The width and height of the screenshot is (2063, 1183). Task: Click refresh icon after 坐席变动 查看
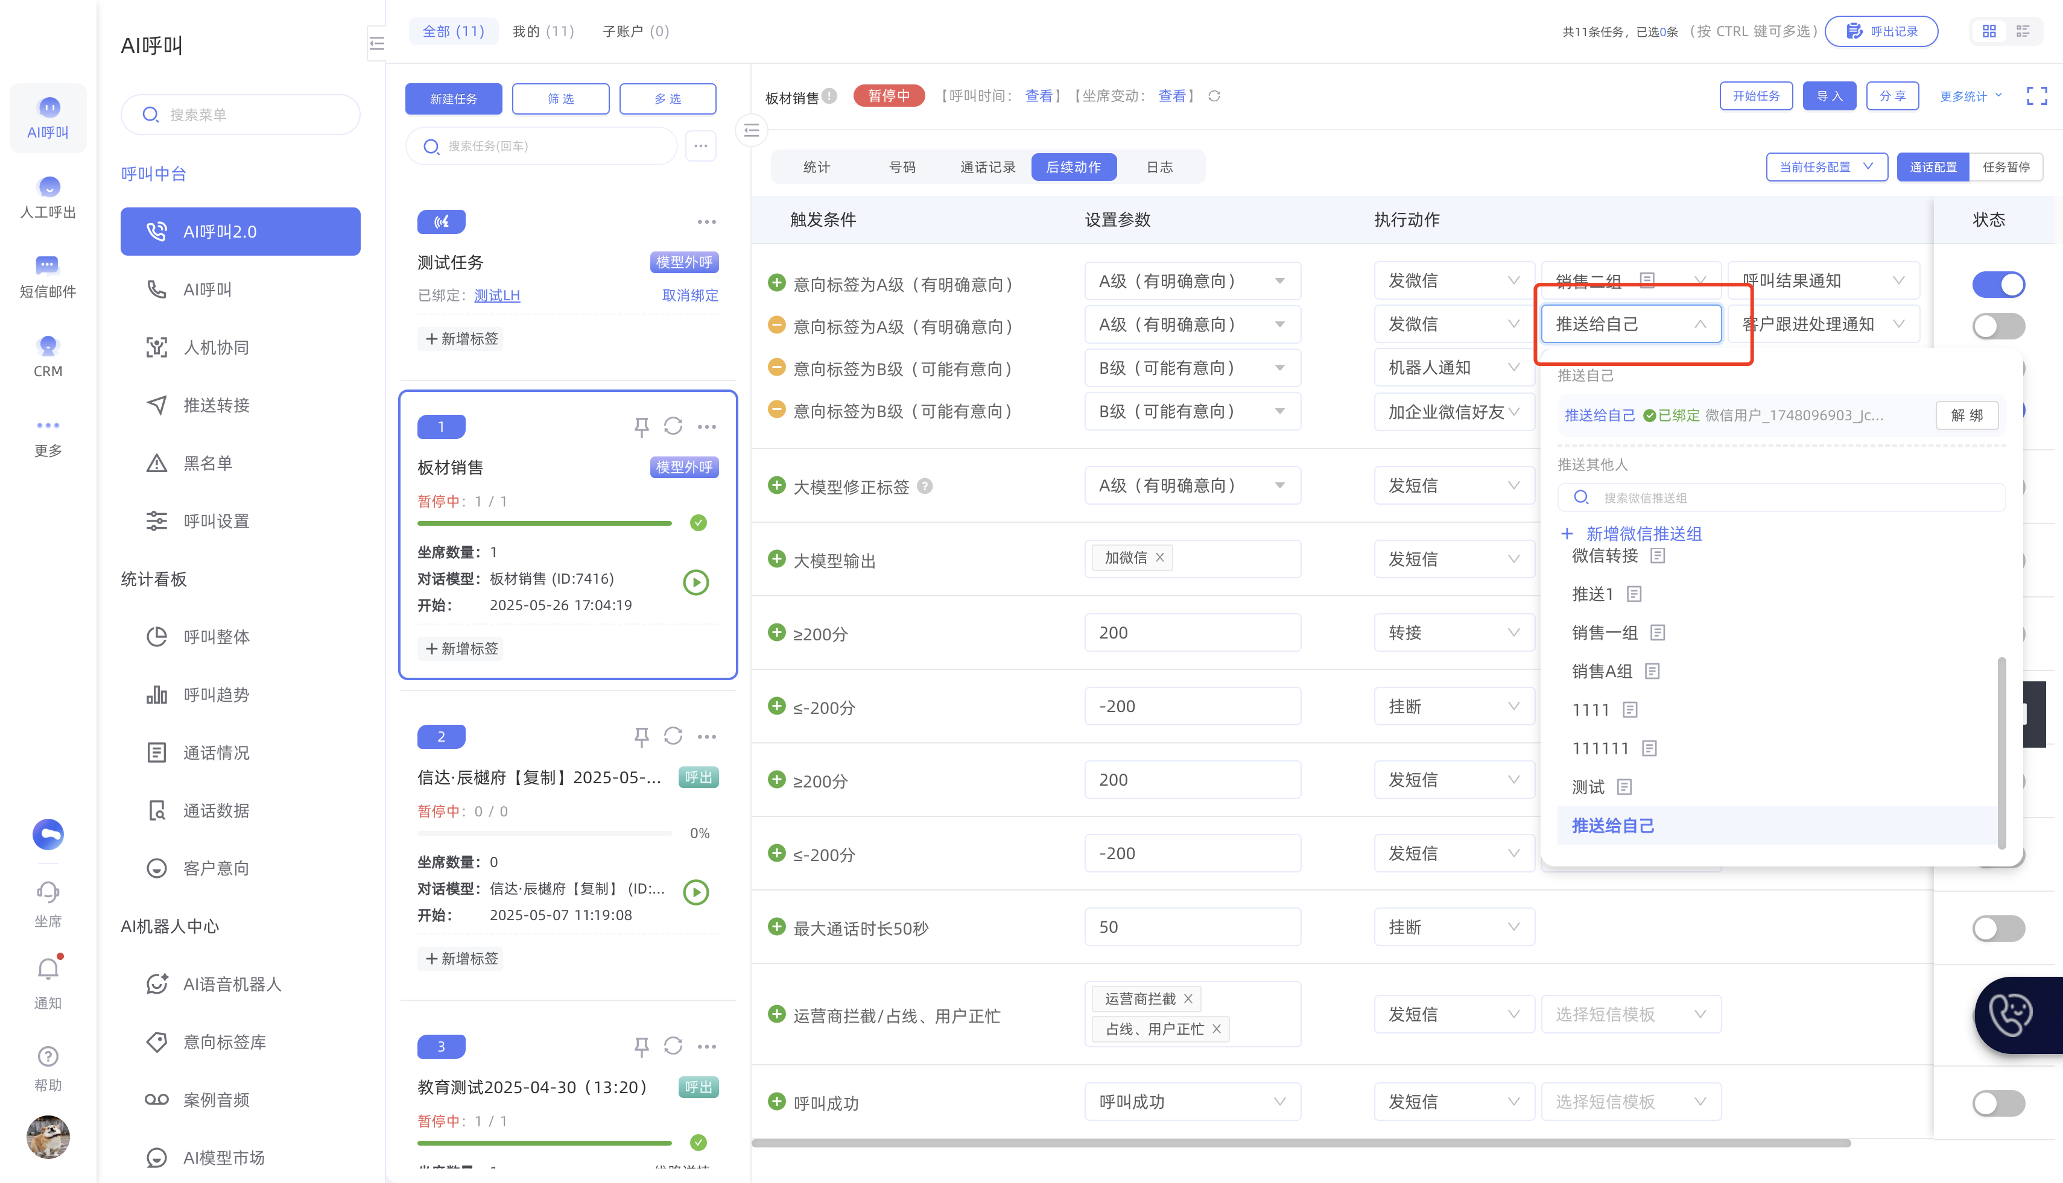[1214, 96]
